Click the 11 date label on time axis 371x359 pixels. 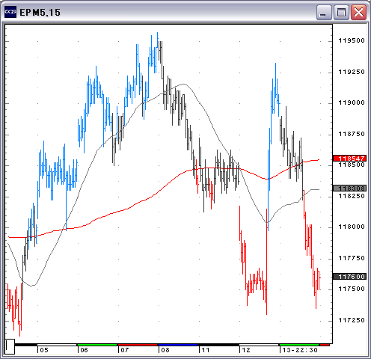(x=206, y=350)
